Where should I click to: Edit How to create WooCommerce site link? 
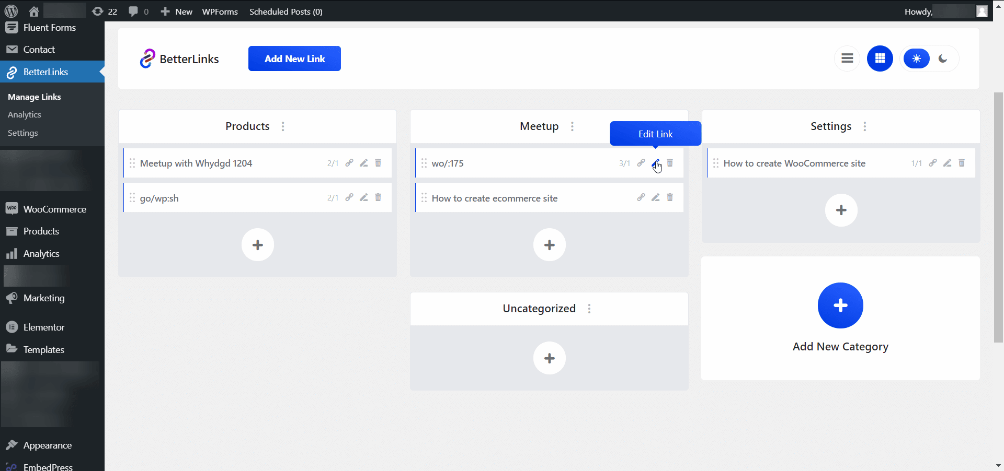[x=947, y=163]
